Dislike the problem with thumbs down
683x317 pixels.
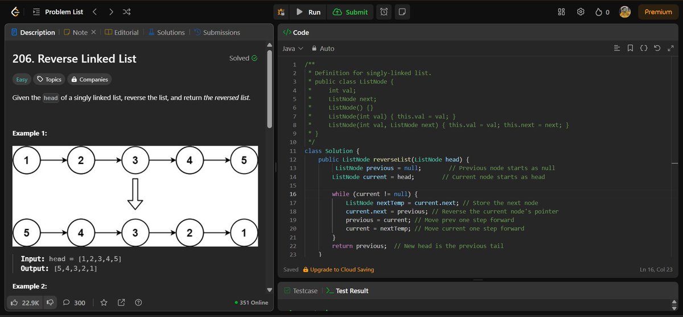click(x=50, y=303)
